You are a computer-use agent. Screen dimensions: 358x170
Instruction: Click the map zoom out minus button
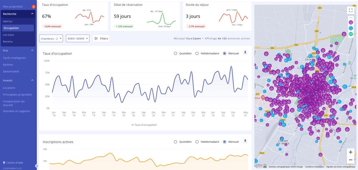pyautogui.click(x=351, y=160)
